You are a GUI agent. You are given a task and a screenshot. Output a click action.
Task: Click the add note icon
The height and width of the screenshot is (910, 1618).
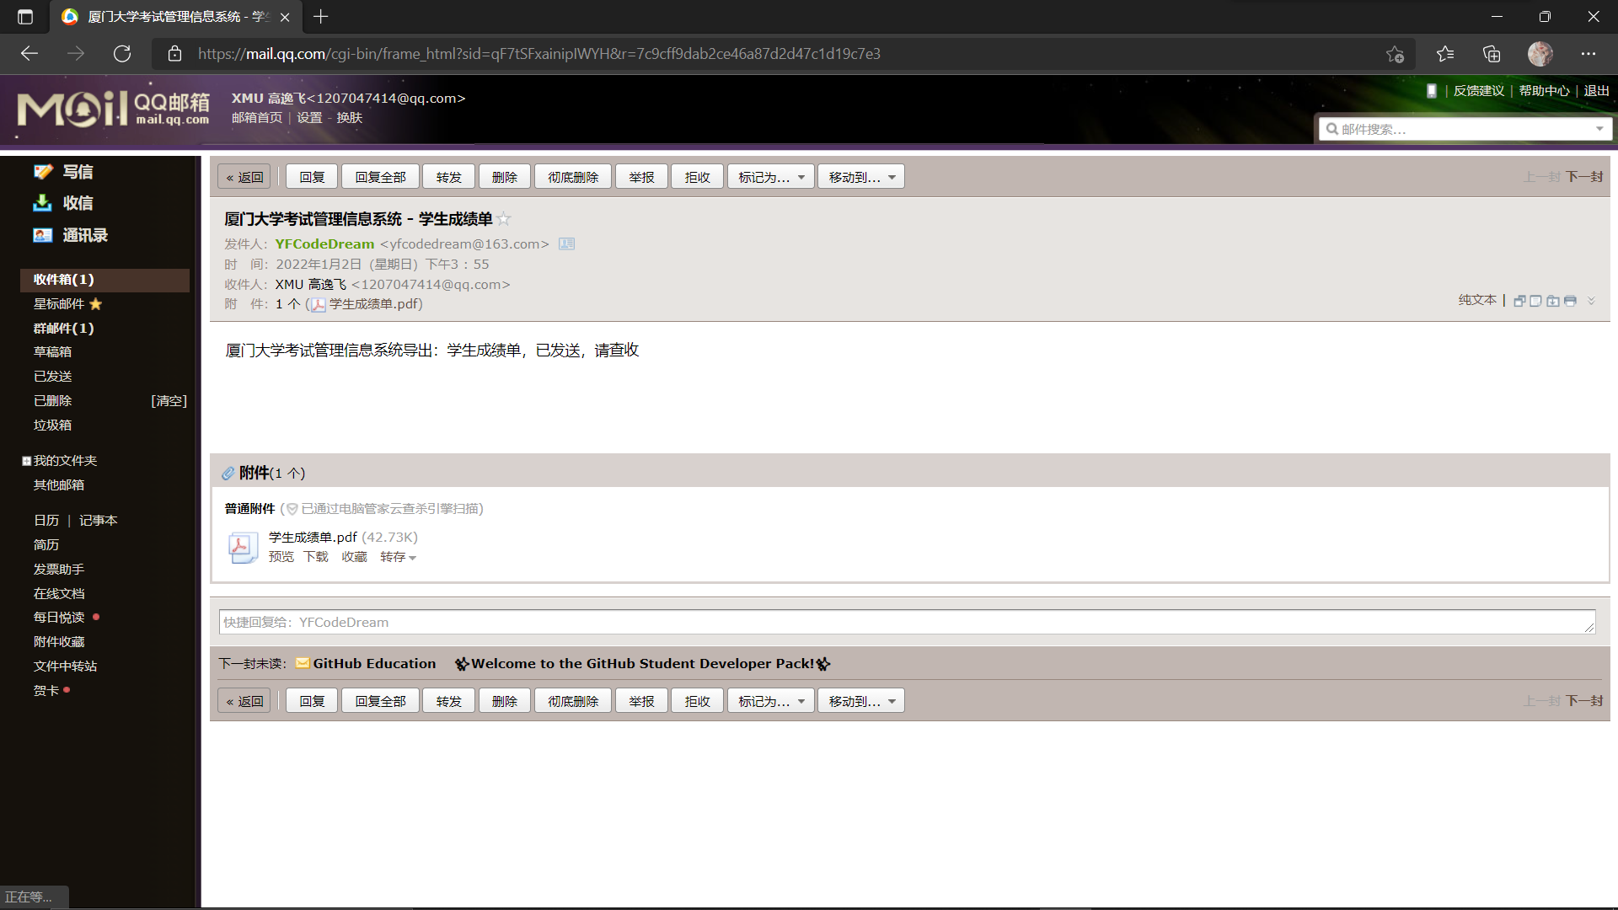tap(1536, 301)
